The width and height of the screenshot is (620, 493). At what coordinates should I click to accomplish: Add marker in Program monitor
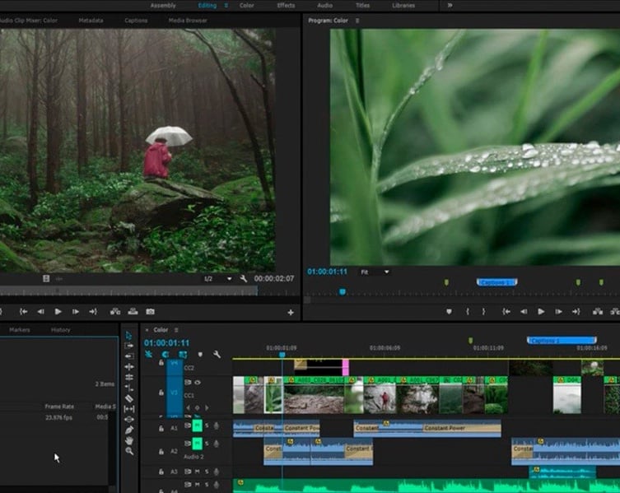tap(449, 312)
